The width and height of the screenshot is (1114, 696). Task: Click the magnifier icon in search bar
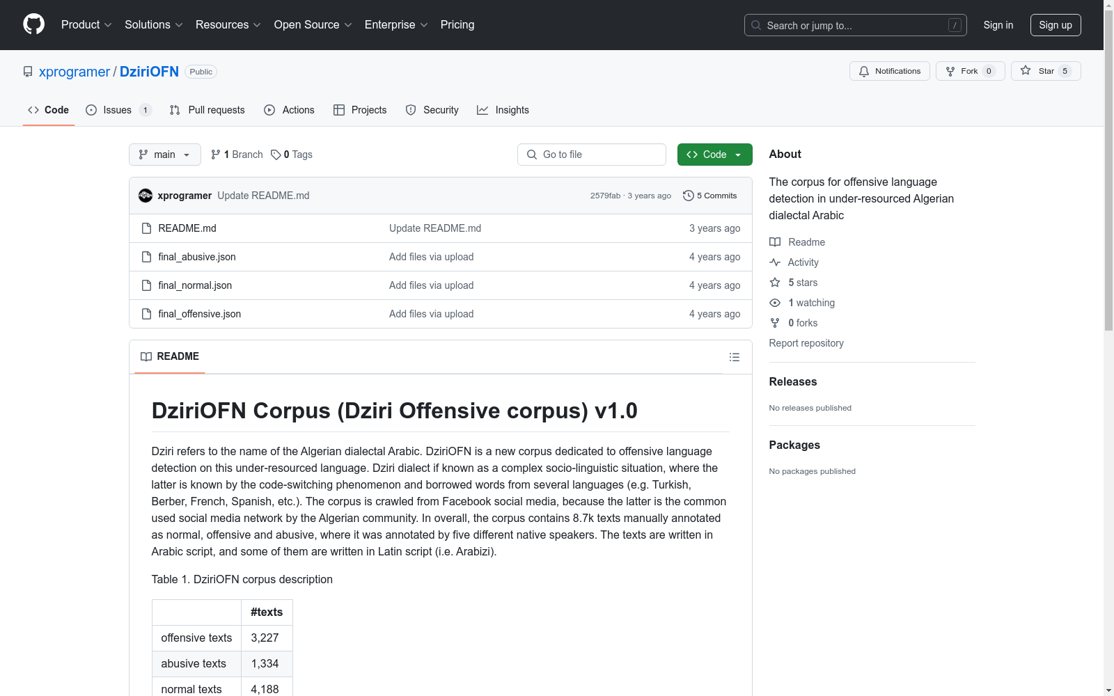tap(756, 25)
